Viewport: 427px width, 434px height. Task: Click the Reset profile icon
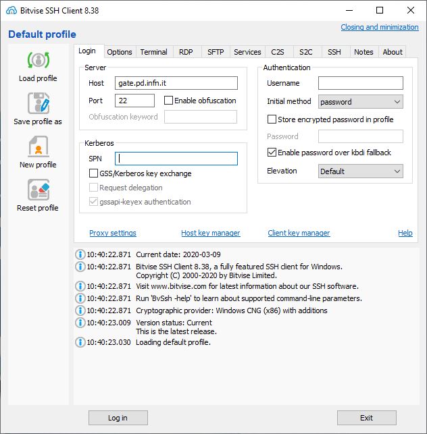coord(39,190)
